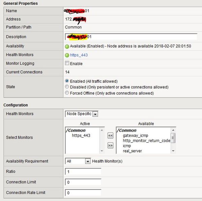Viewport: 202px width, 201px height.
Task: Choose Forced Offline state option
Action: coord(67,93)
